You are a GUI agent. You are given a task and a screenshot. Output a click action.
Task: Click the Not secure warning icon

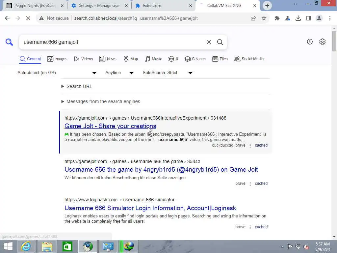click(x=41, y=18)
